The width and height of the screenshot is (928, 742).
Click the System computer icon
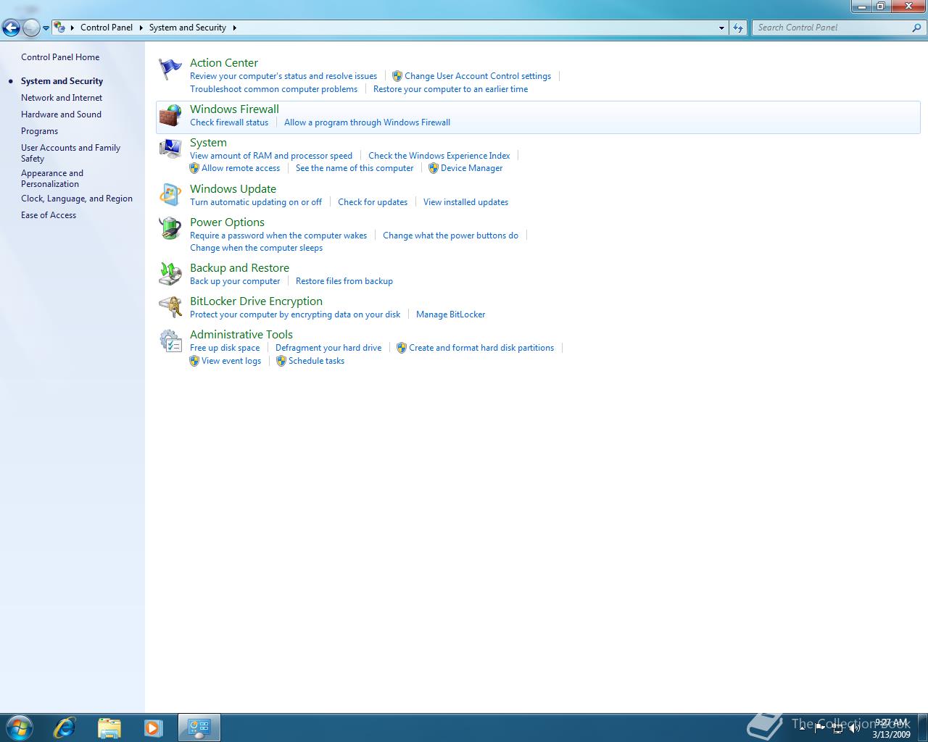[x=170, y=149]
